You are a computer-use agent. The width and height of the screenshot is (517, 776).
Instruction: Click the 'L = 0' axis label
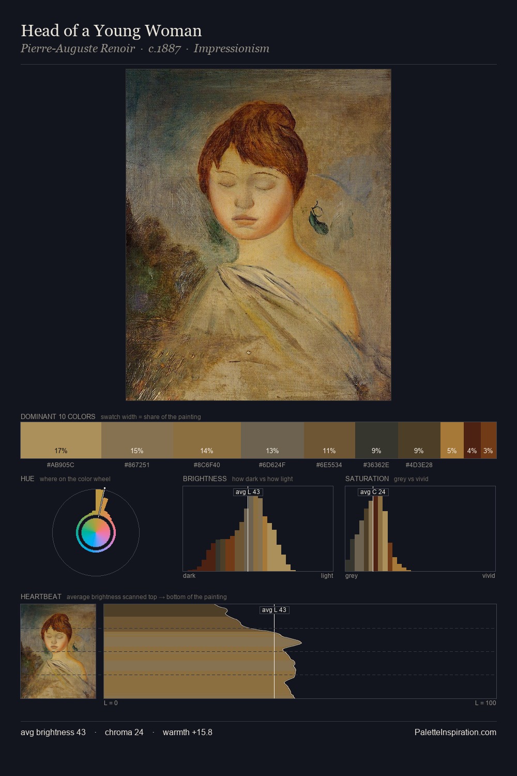(111, 703)
